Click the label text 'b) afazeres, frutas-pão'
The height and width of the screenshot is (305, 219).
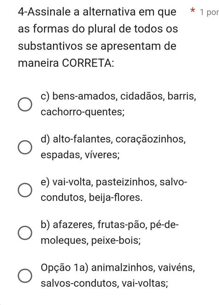(x=93, y=225)
